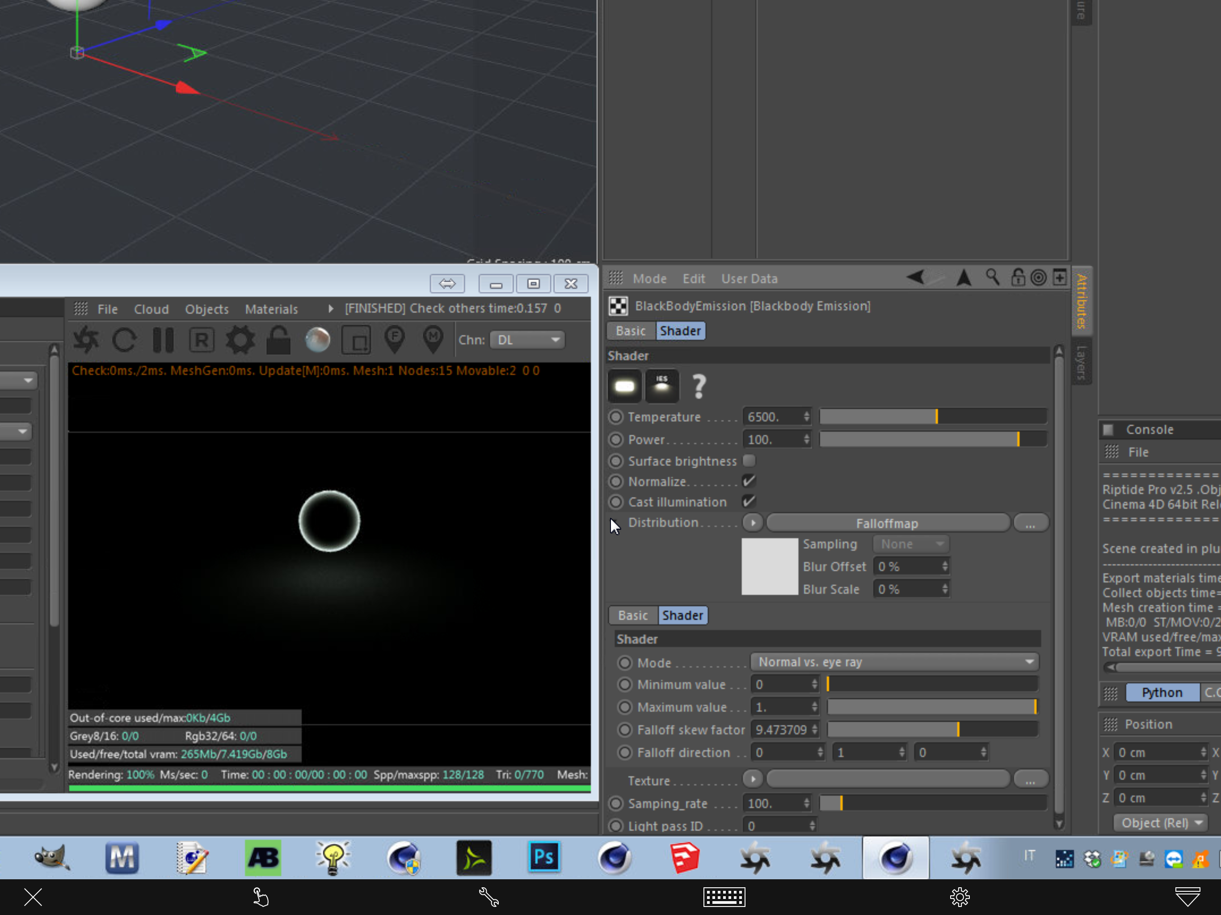This screenshot has height=915, width=1221.
Task: Click the render region icon
Action: click(x=357, y=340)
